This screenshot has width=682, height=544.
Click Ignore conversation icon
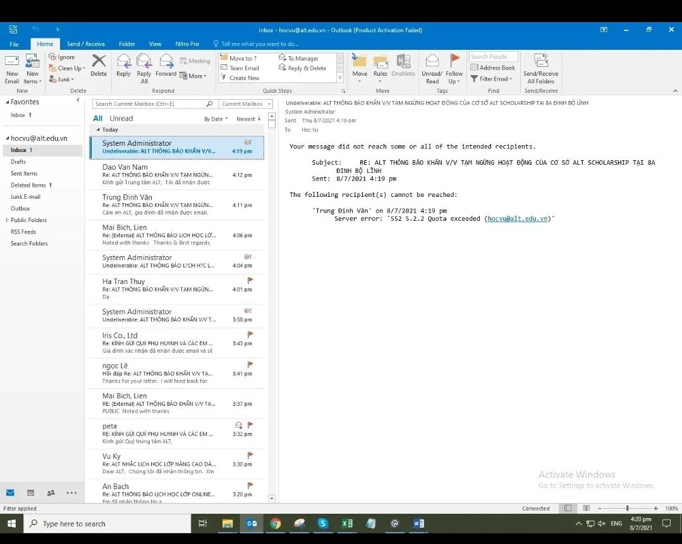click(52, 57)
